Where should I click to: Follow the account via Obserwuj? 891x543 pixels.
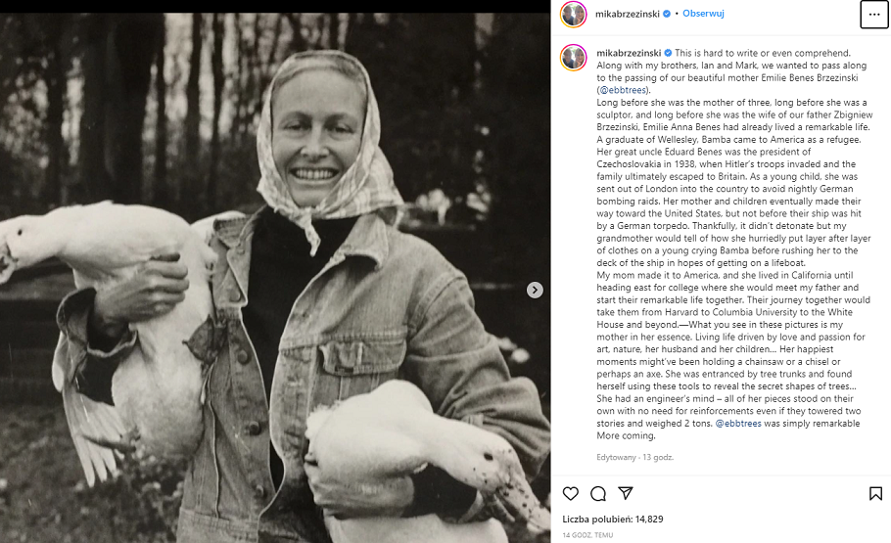(702, 15)
